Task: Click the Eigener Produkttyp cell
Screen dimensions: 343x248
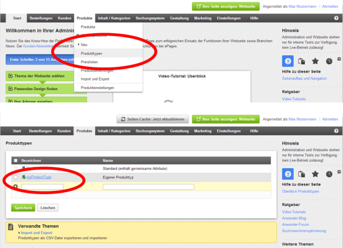Action: click(x=118, y=177)
